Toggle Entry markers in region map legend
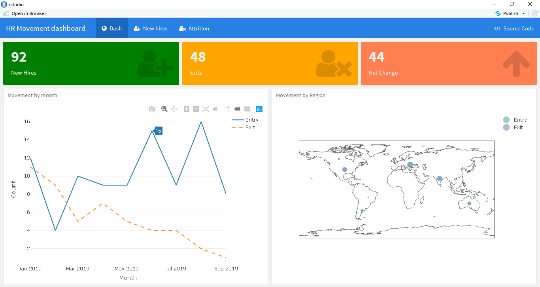Viewport: 540px width, 287px height. 515,120
